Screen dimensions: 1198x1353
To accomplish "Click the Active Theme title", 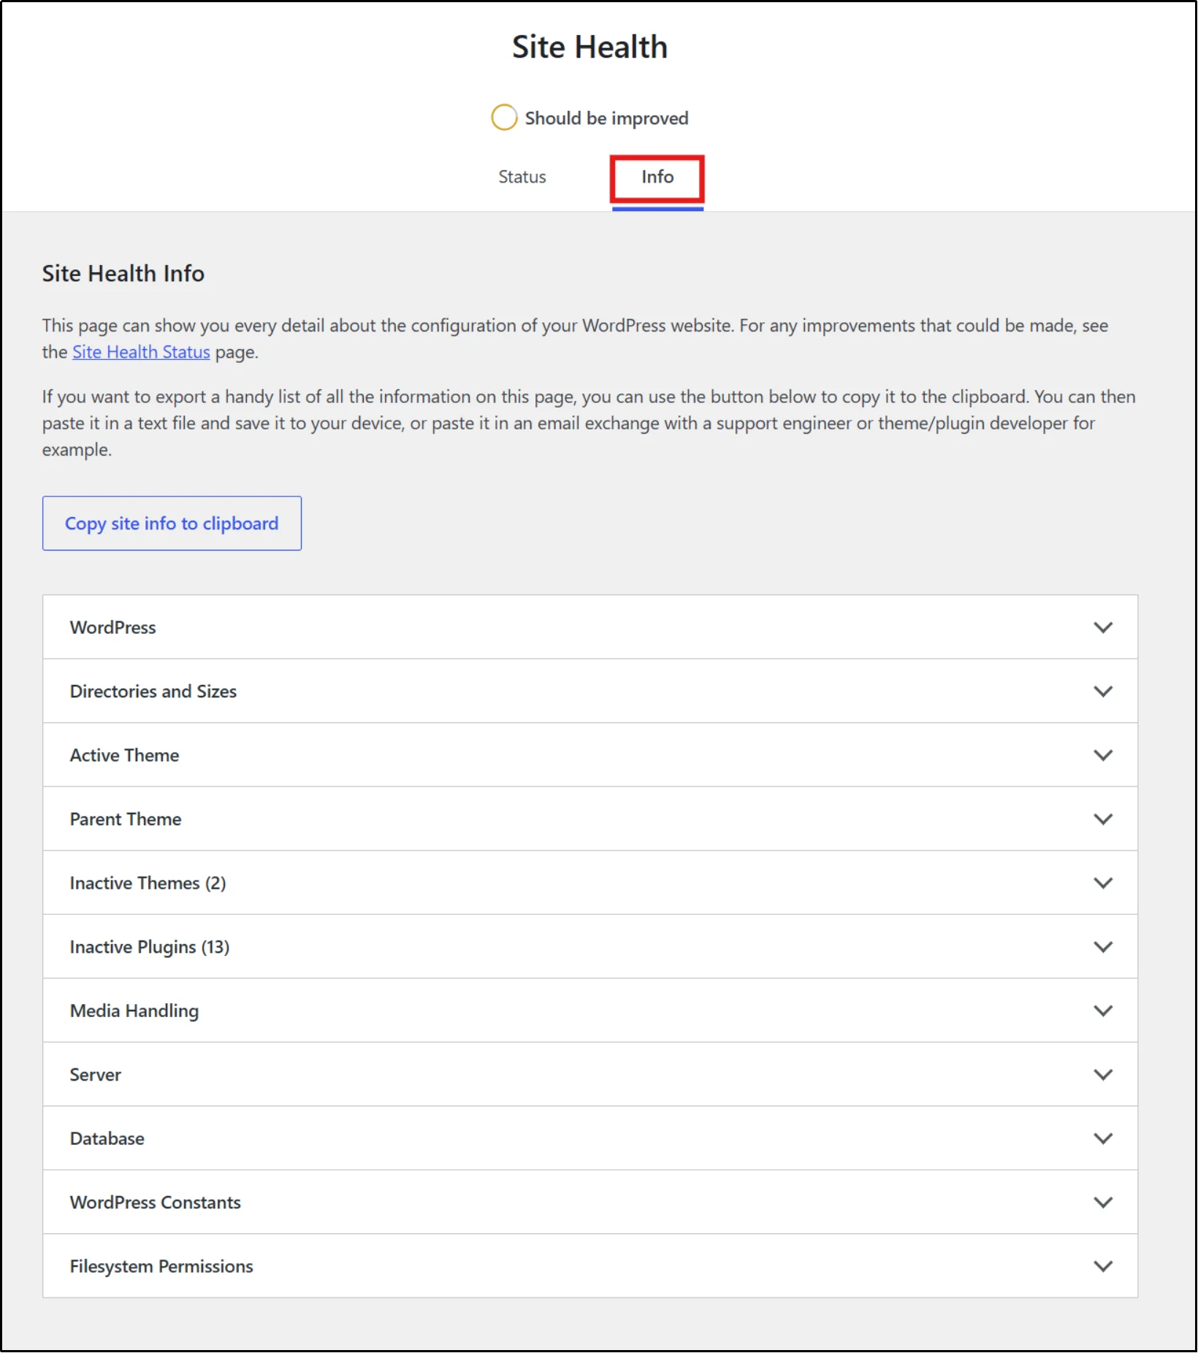I will tap(124, 756).
